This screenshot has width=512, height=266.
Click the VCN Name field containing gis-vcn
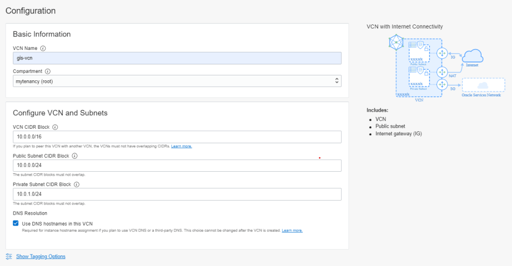177,58
